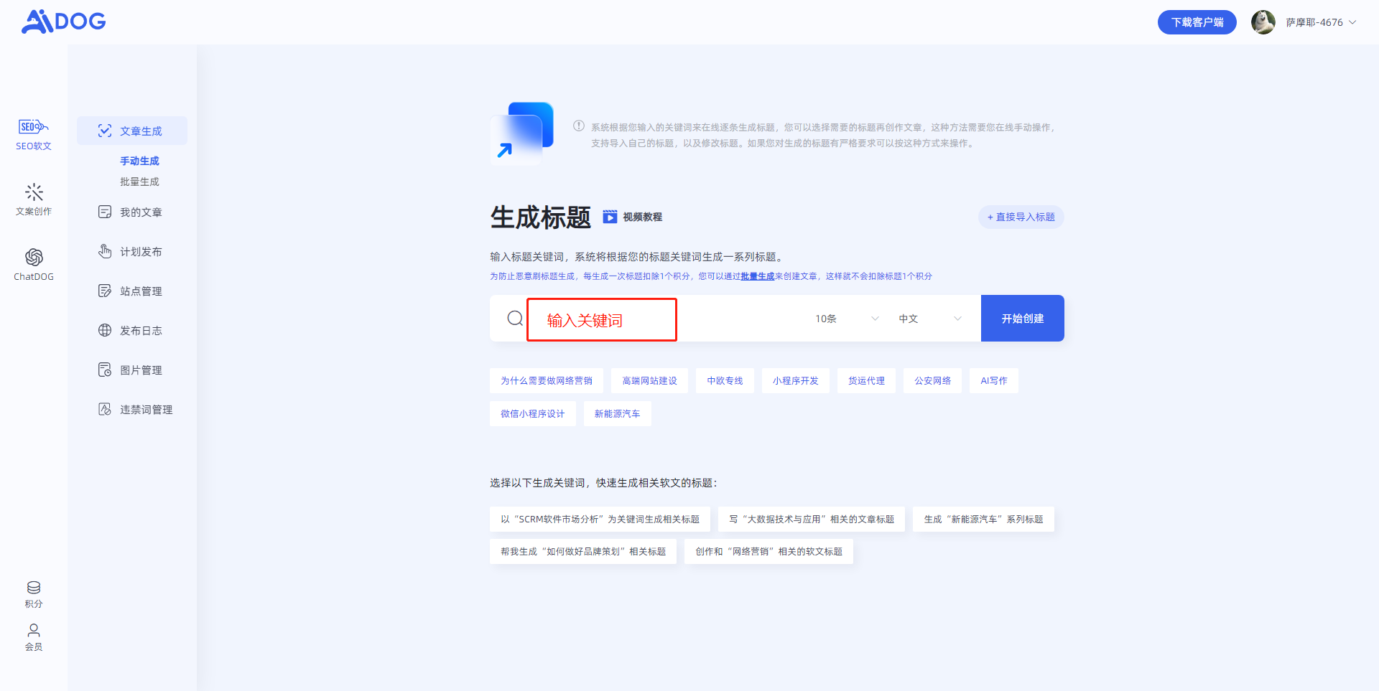Select the 如何做好品牌策划 prompt suggestion
The width and height of the screenshot is (1379, 691).
click(583, 552)
